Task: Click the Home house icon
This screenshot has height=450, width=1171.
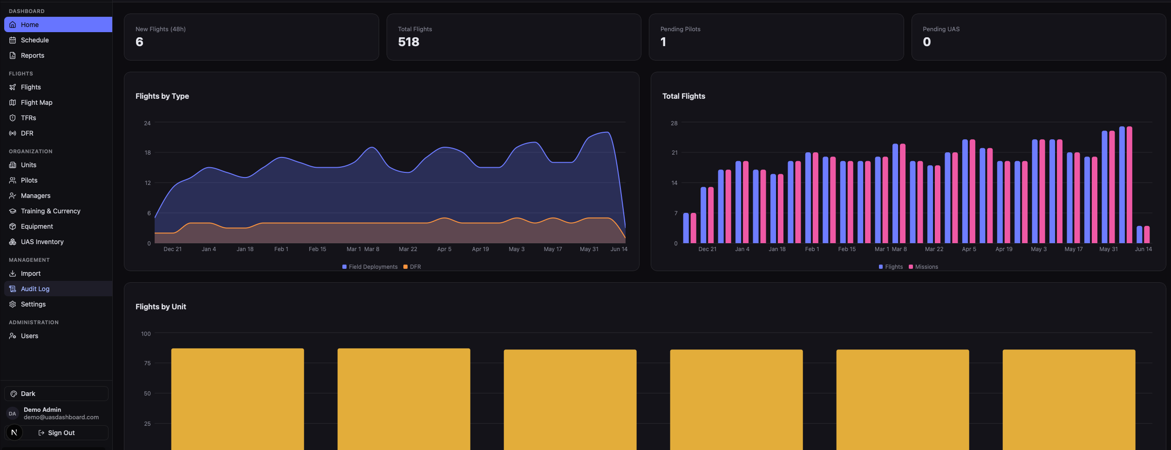Action: [13, 25]
